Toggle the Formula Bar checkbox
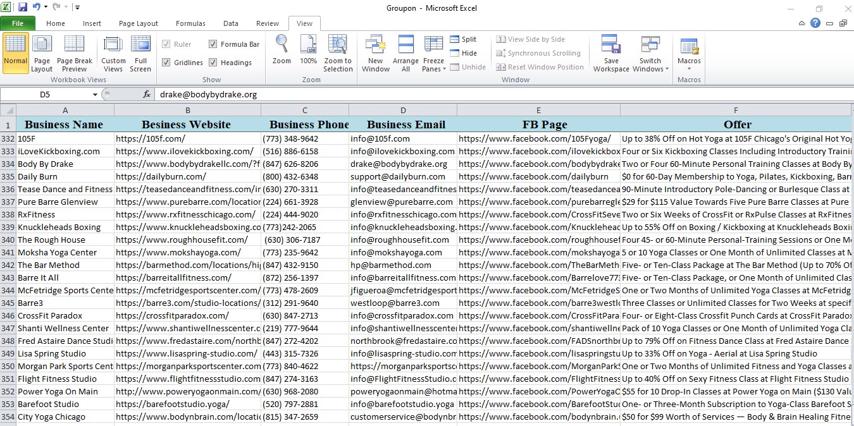854x426 pixels. click(x=213, y=44)
